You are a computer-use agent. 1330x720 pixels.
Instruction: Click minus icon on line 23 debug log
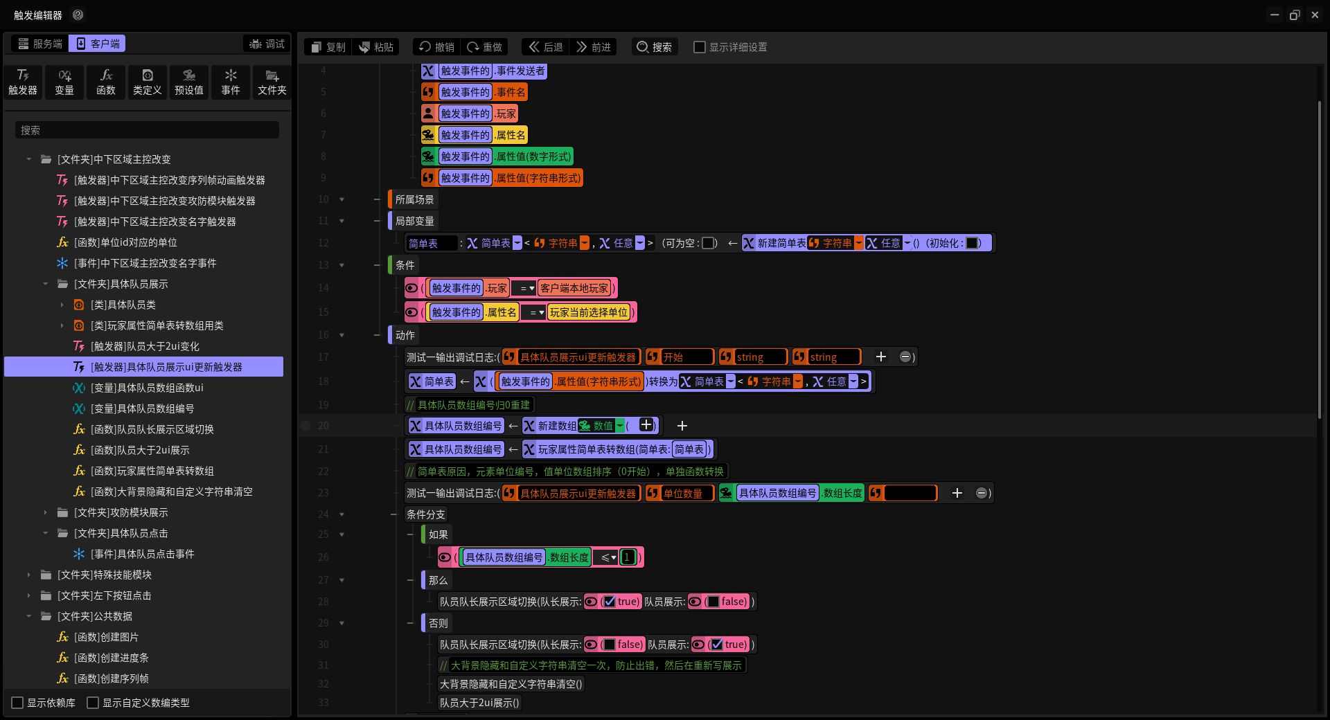click(982, 493)
